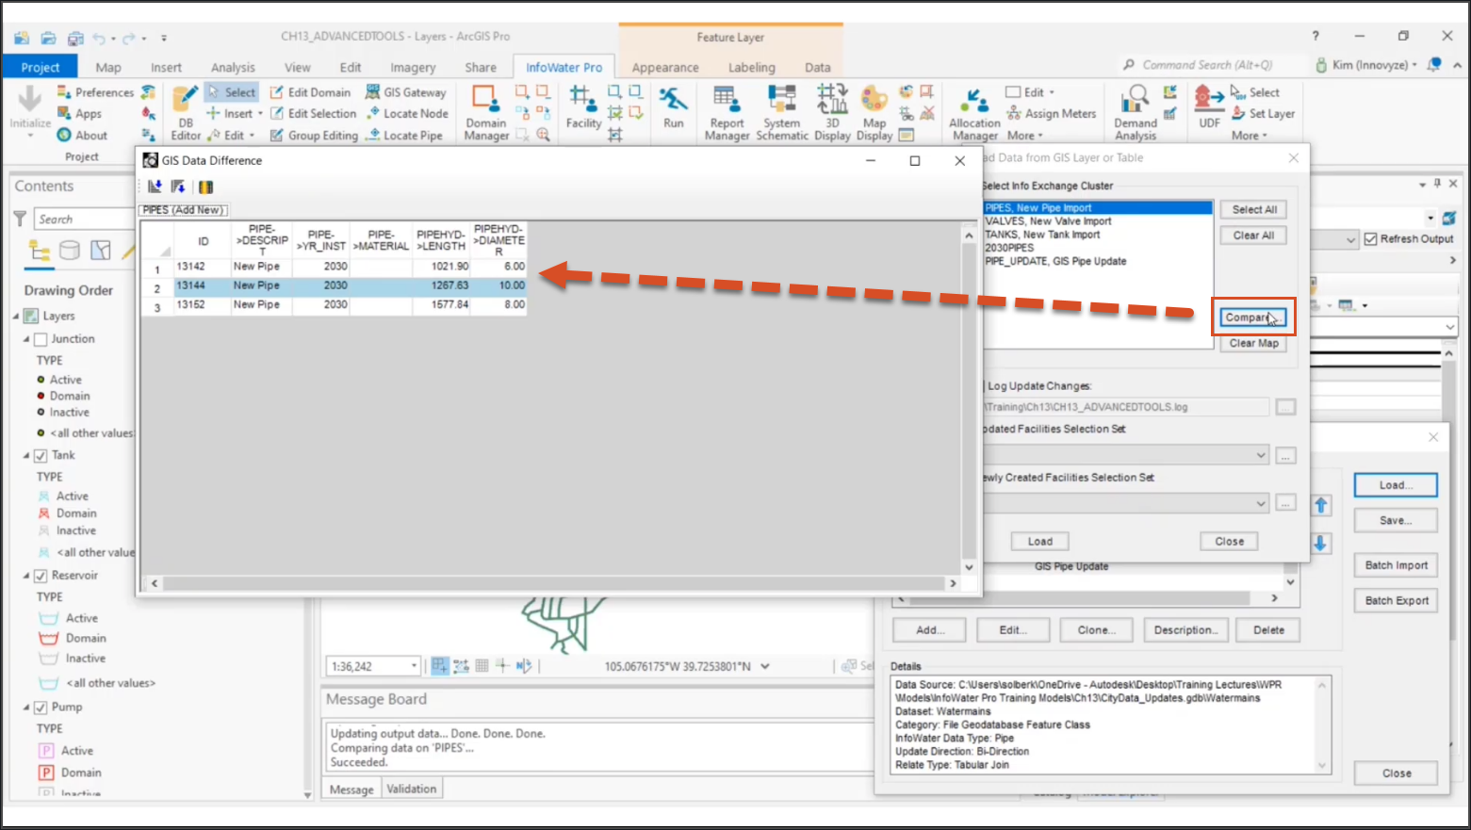Click the GIS Data Difference horizontal scrollbar

click(554, 583)
